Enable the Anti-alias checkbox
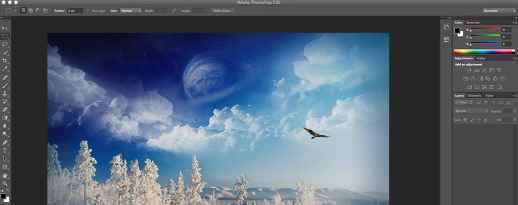Screen dimensions: 518x205 (x=88, y=11)
